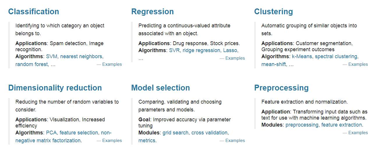
Task: Open the Dimensionality reduction heading
Action: click(55, 88)
